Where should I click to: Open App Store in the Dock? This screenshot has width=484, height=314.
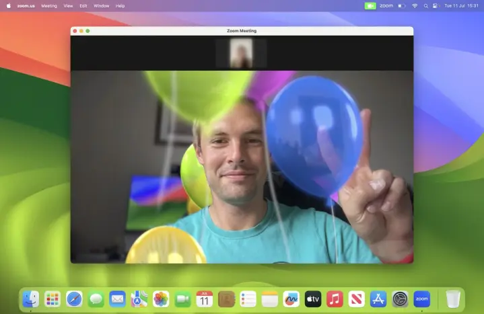[378, 299]
